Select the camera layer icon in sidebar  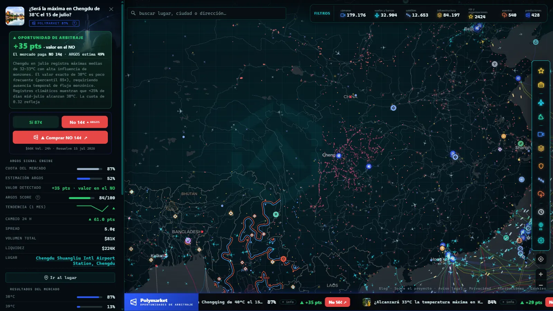coord(541,134)
